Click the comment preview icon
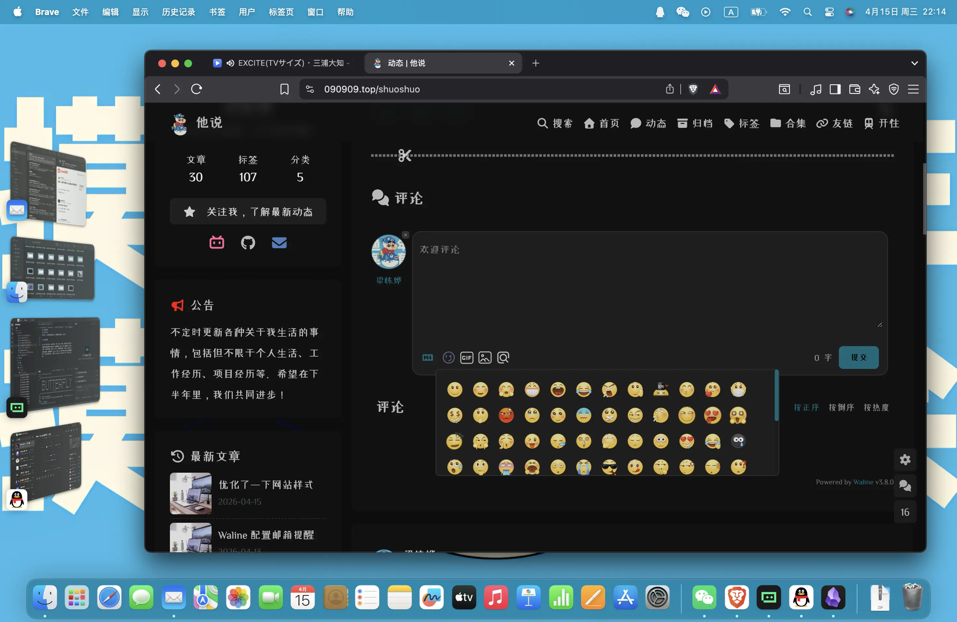The height and width of the screenshot is (622, 957). [503, 357]
